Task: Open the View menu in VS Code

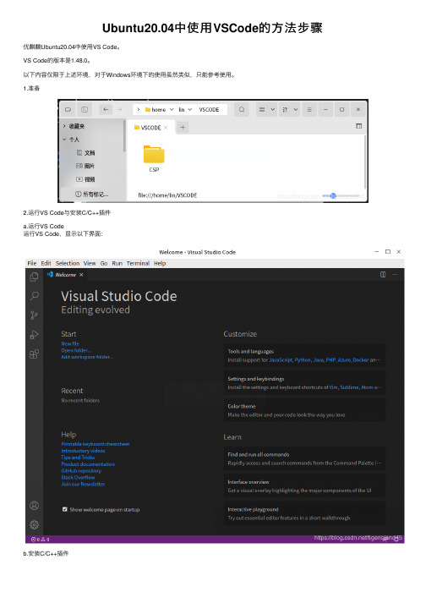Action: click(90, 263)
